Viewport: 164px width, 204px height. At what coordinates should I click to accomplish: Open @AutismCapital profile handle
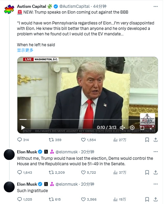74,6
